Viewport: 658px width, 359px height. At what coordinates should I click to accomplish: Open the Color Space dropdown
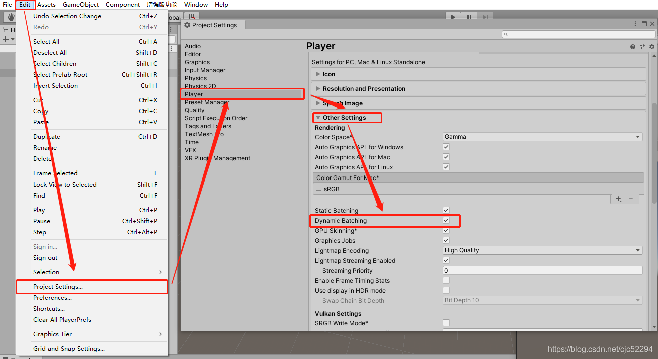tap(543, 137)
